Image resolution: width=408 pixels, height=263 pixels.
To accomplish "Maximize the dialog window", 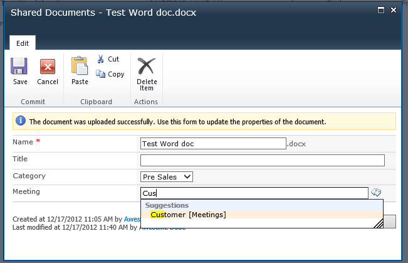I will click(379, 10).
